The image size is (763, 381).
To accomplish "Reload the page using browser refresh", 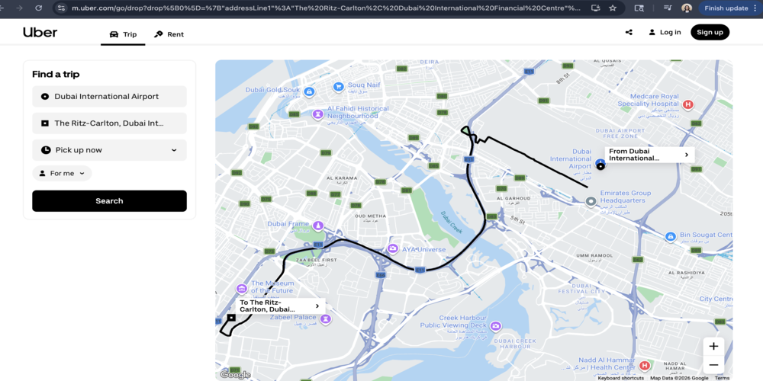I will click(38, 8).
